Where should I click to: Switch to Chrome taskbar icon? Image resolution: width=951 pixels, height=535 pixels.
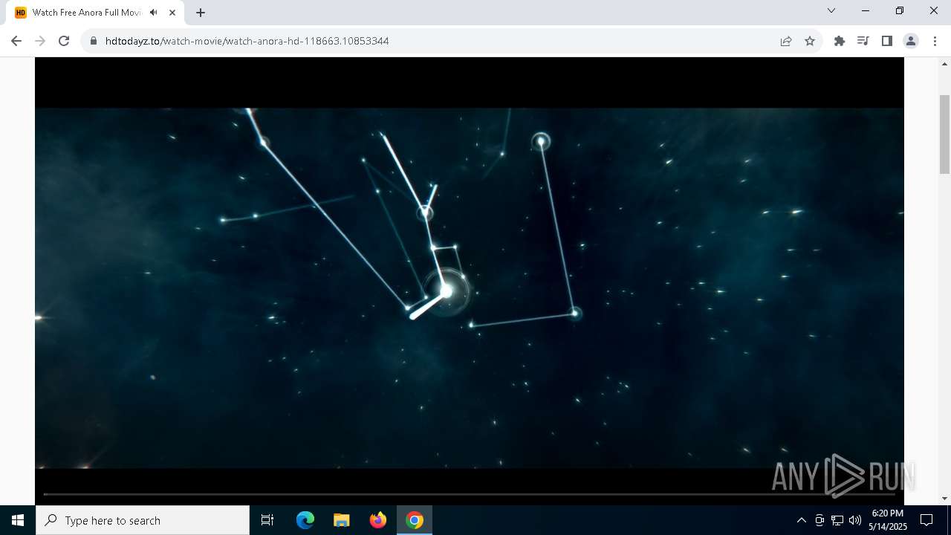tap(415, 520)
